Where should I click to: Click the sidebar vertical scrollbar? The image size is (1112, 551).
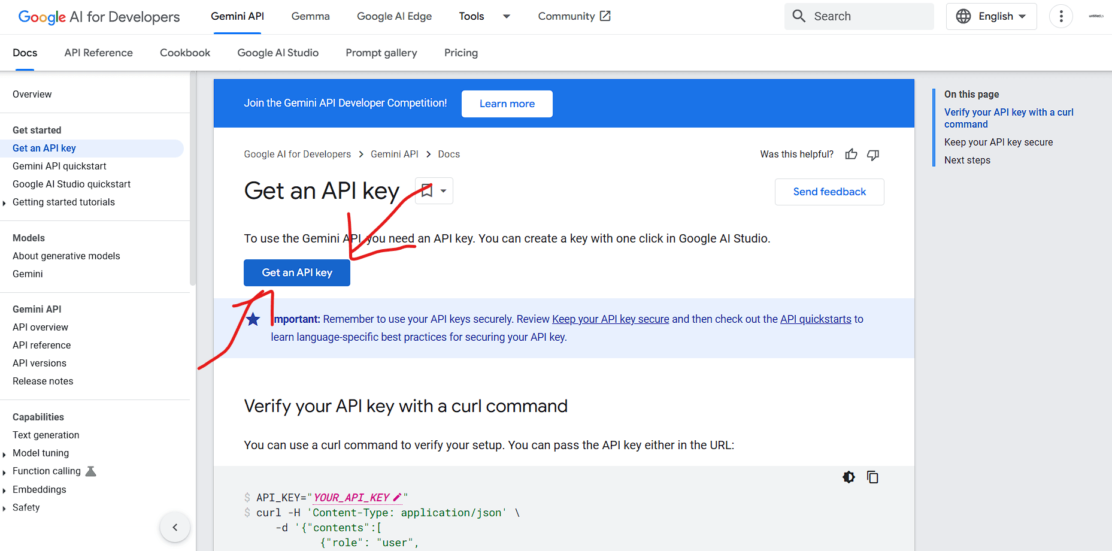pos(193,178)
